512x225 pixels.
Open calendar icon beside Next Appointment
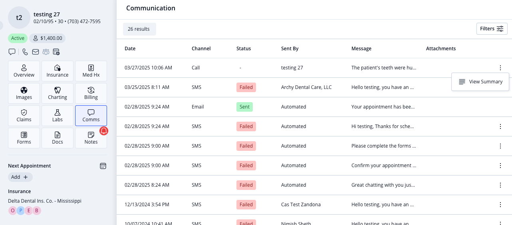[x=103, y=166]
